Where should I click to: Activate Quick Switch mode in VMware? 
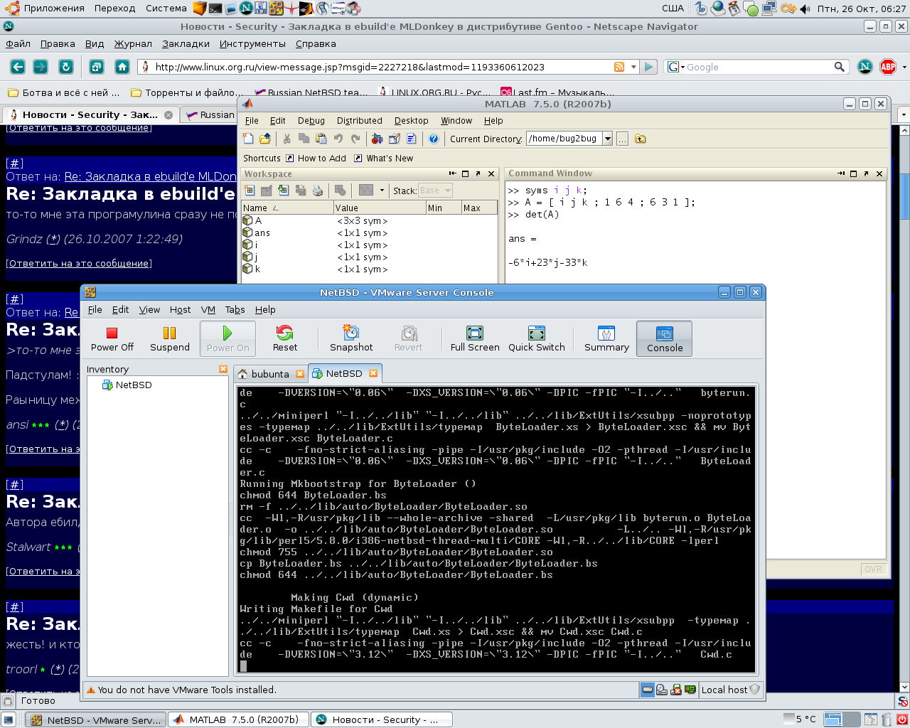click(537, 338)
